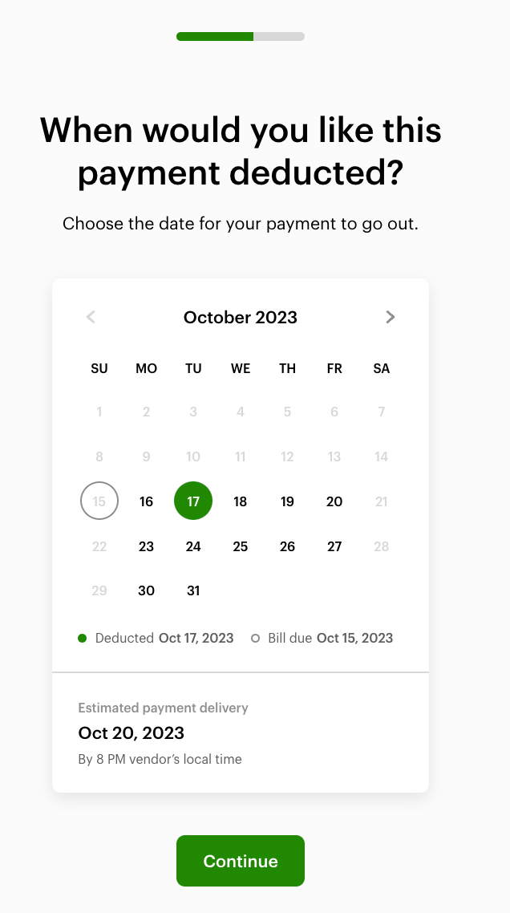The height and width of the screenshot is (913, 510).
Task: Click the Estimated payment delivery date
Action: 130,732
